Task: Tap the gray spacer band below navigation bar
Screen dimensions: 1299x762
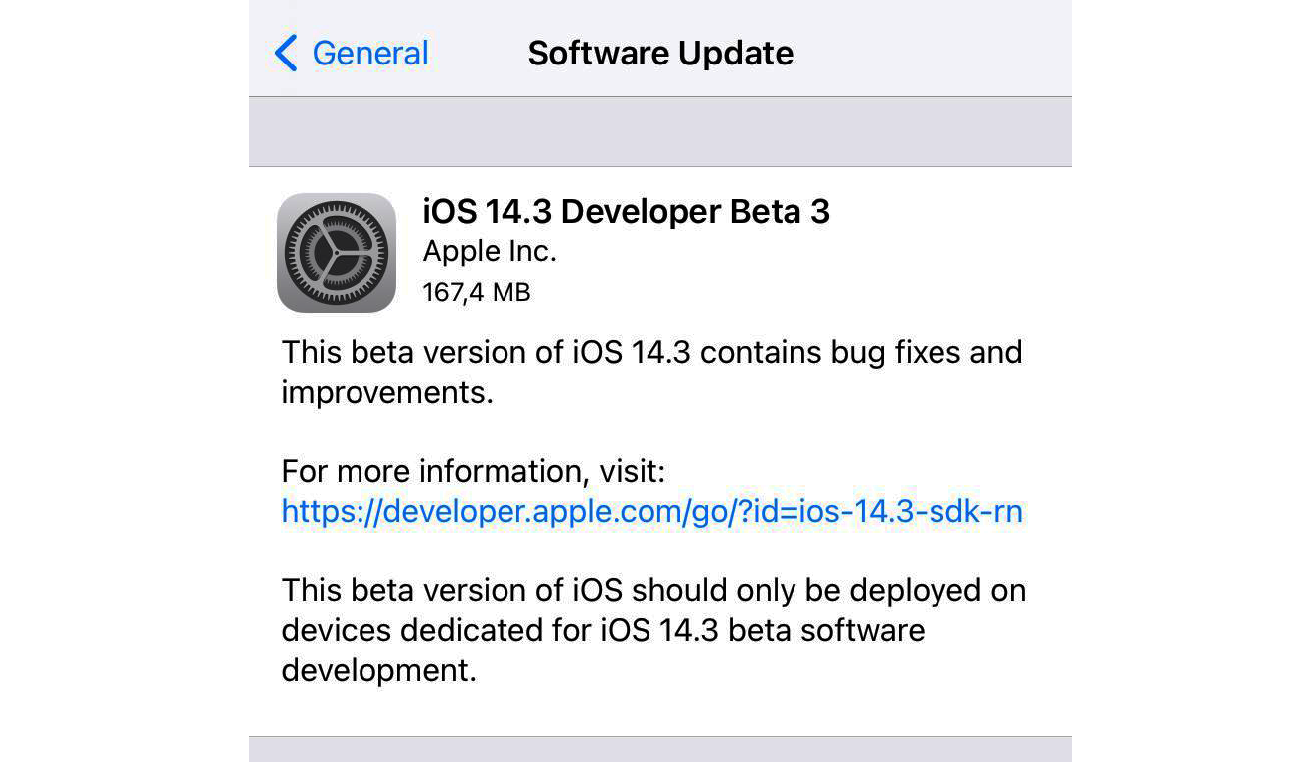Action: (660, 131)
